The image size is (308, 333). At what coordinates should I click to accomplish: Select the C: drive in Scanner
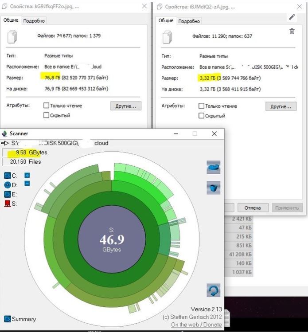click(8, 176)
